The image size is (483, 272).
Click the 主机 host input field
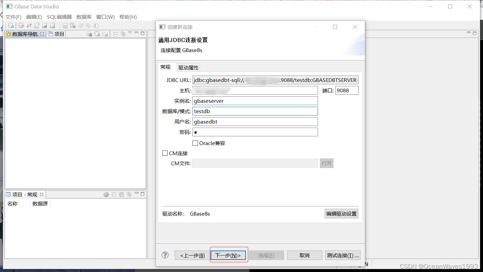pyautogui.click(x=255, y=90)
